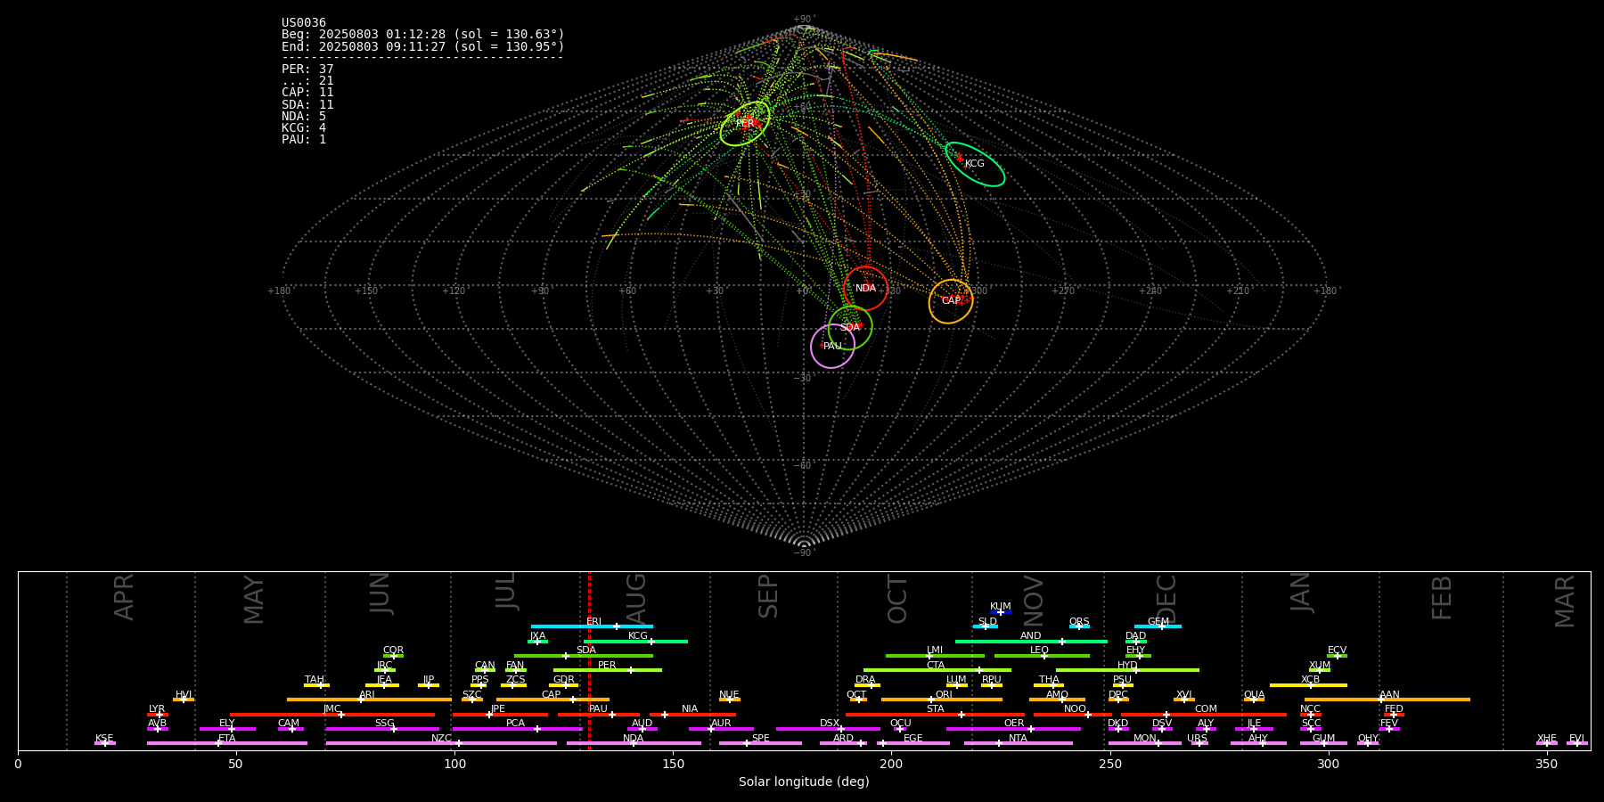Click the SSG shower label in timeline

point(385,724)
